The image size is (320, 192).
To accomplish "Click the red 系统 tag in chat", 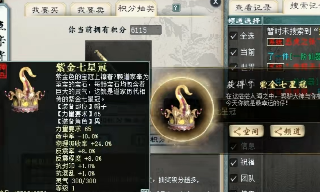I will (276, 42).
